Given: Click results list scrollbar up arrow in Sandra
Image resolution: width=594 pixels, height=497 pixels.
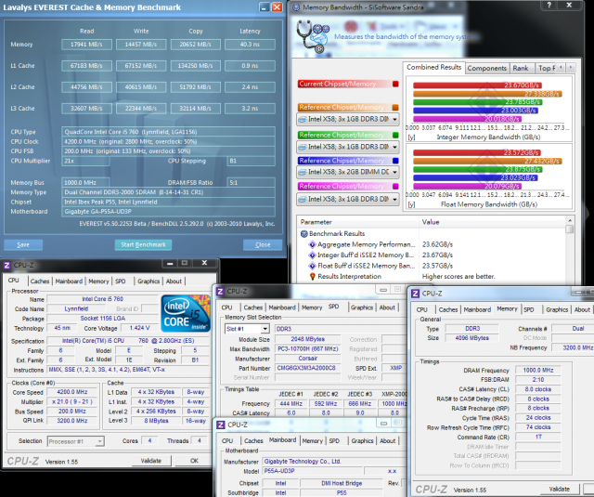Looking at the screenshot, I should coord(569,220).
